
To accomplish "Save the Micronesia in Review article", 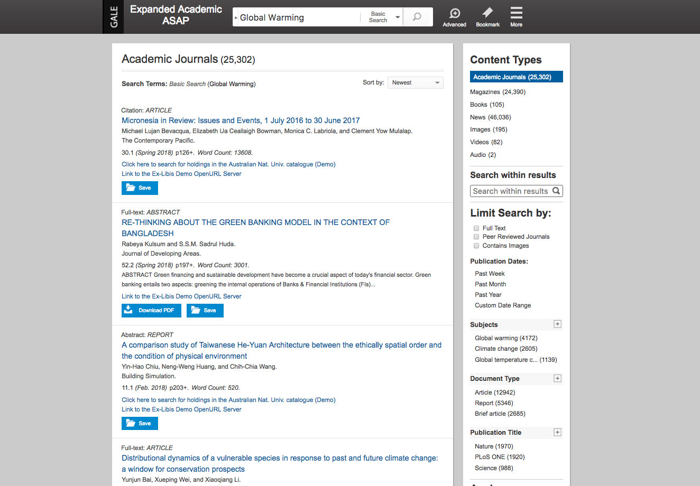I will pyautogui.click(x=140, y=188).
